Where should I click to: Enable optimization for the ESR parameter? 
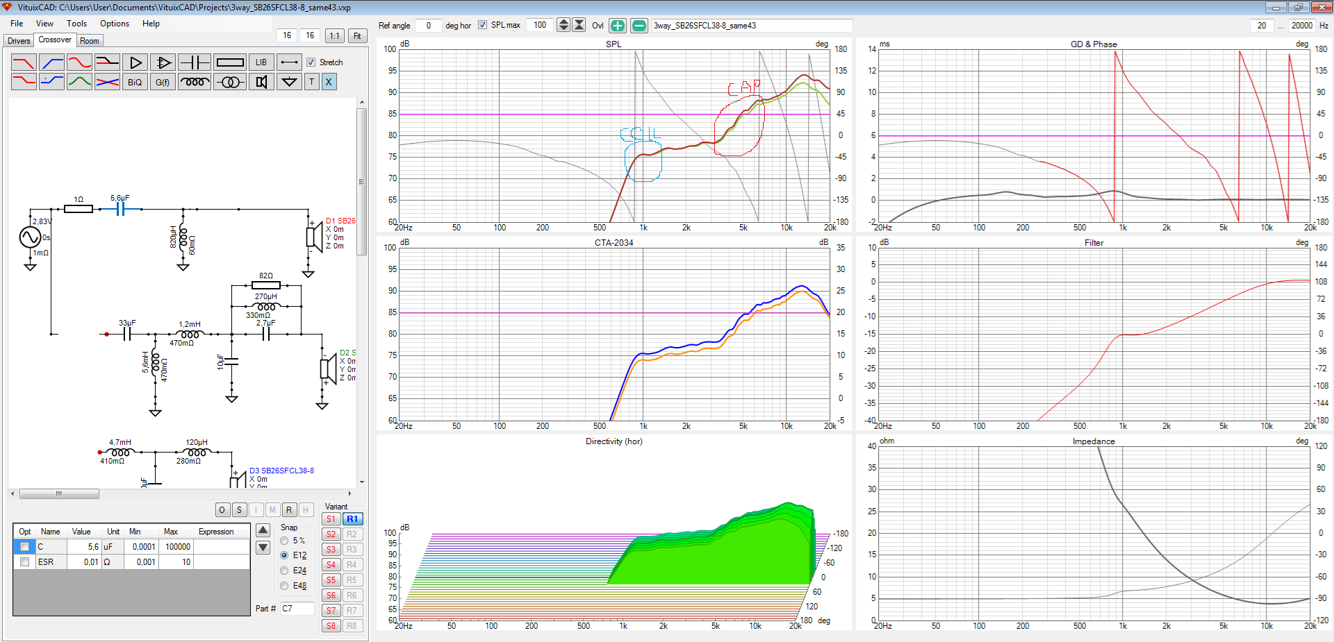point(24,562)
